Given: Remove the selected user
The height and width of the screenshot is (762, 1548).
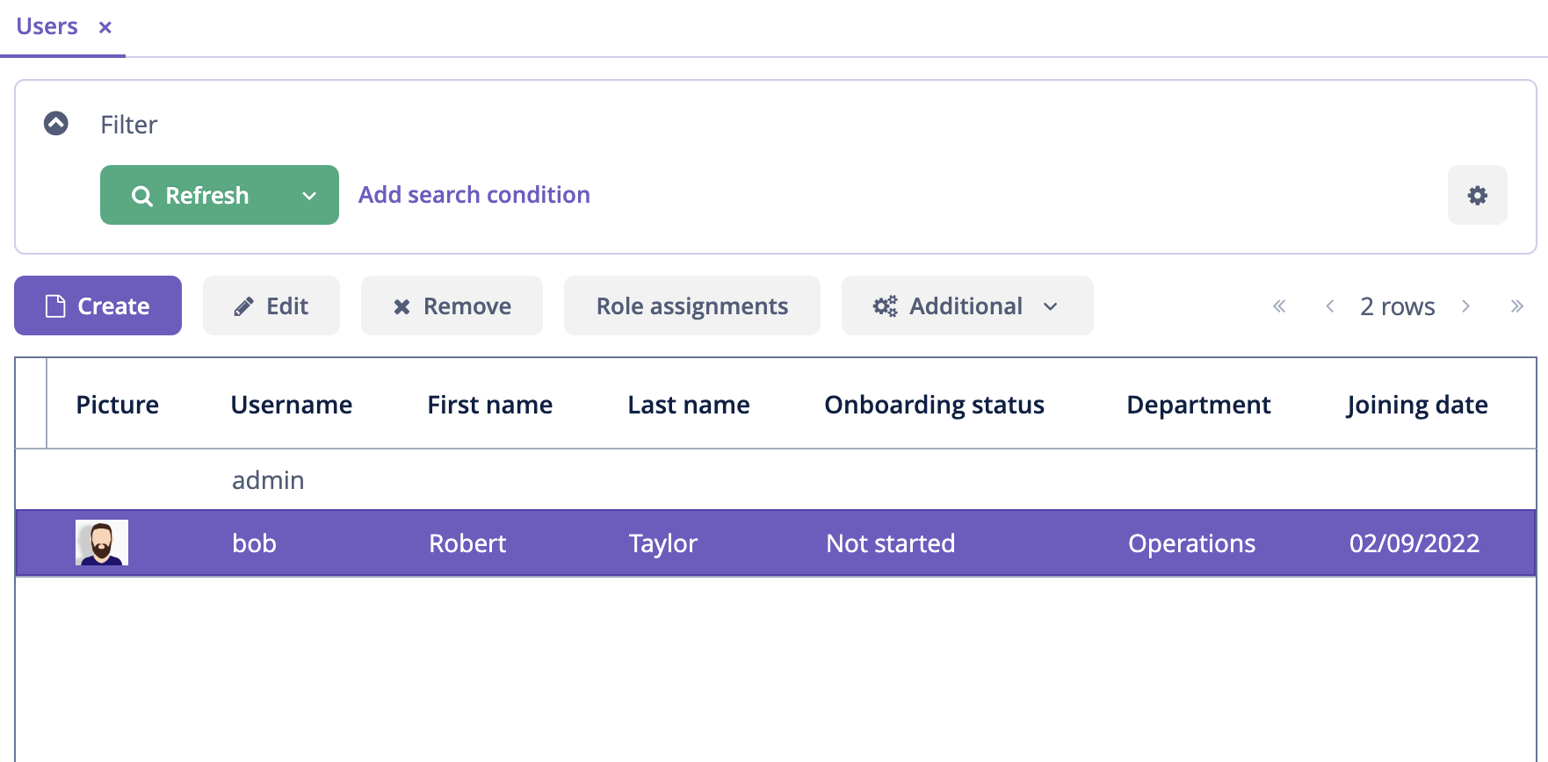Looking at the screenshot, I should (x=452, y=306).
